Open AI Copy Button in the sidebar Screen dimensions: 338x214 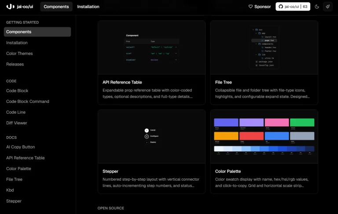tap(20, 147)
